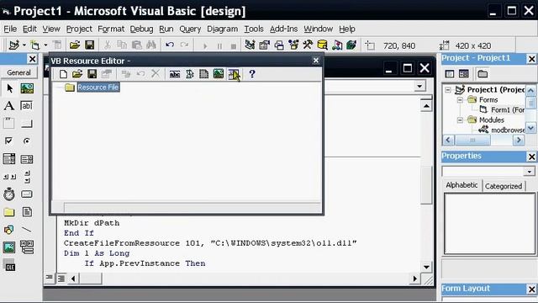Select the Timer control tool

click(9, 194)
